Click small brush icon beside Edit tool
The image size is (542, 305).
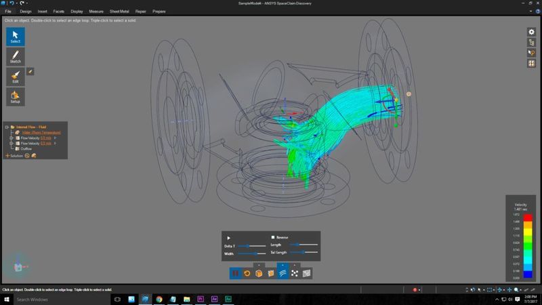tap(30, 72)
